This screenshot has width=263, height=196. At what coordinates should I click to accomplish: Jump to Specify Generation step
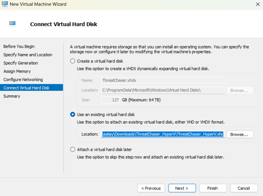(21, 63)
